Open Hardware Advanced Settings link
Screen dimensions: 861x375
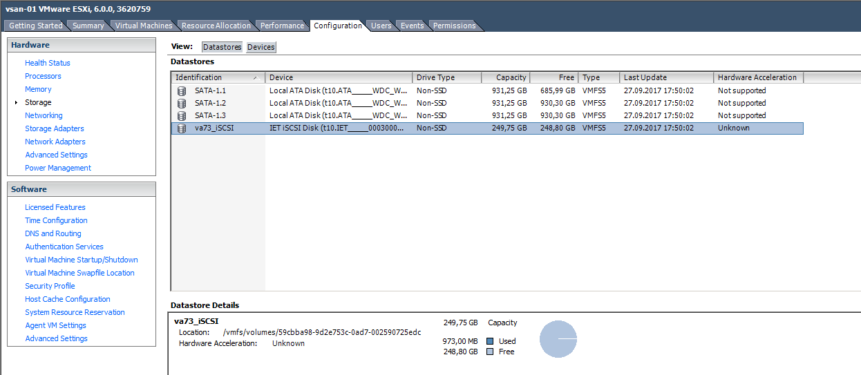click(x=56, y=155)
